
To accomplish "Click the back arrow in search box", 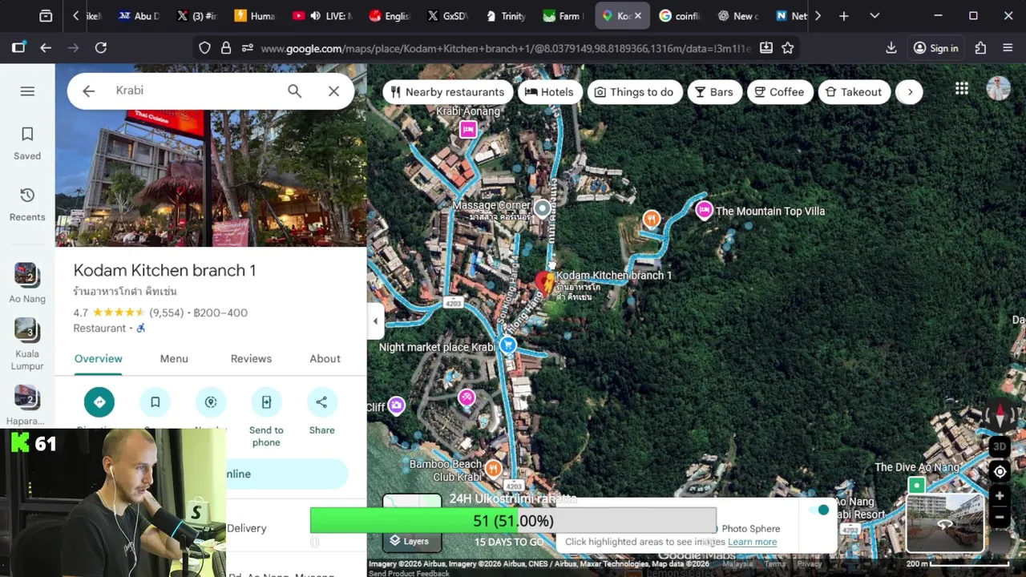I will click(88, 91).
